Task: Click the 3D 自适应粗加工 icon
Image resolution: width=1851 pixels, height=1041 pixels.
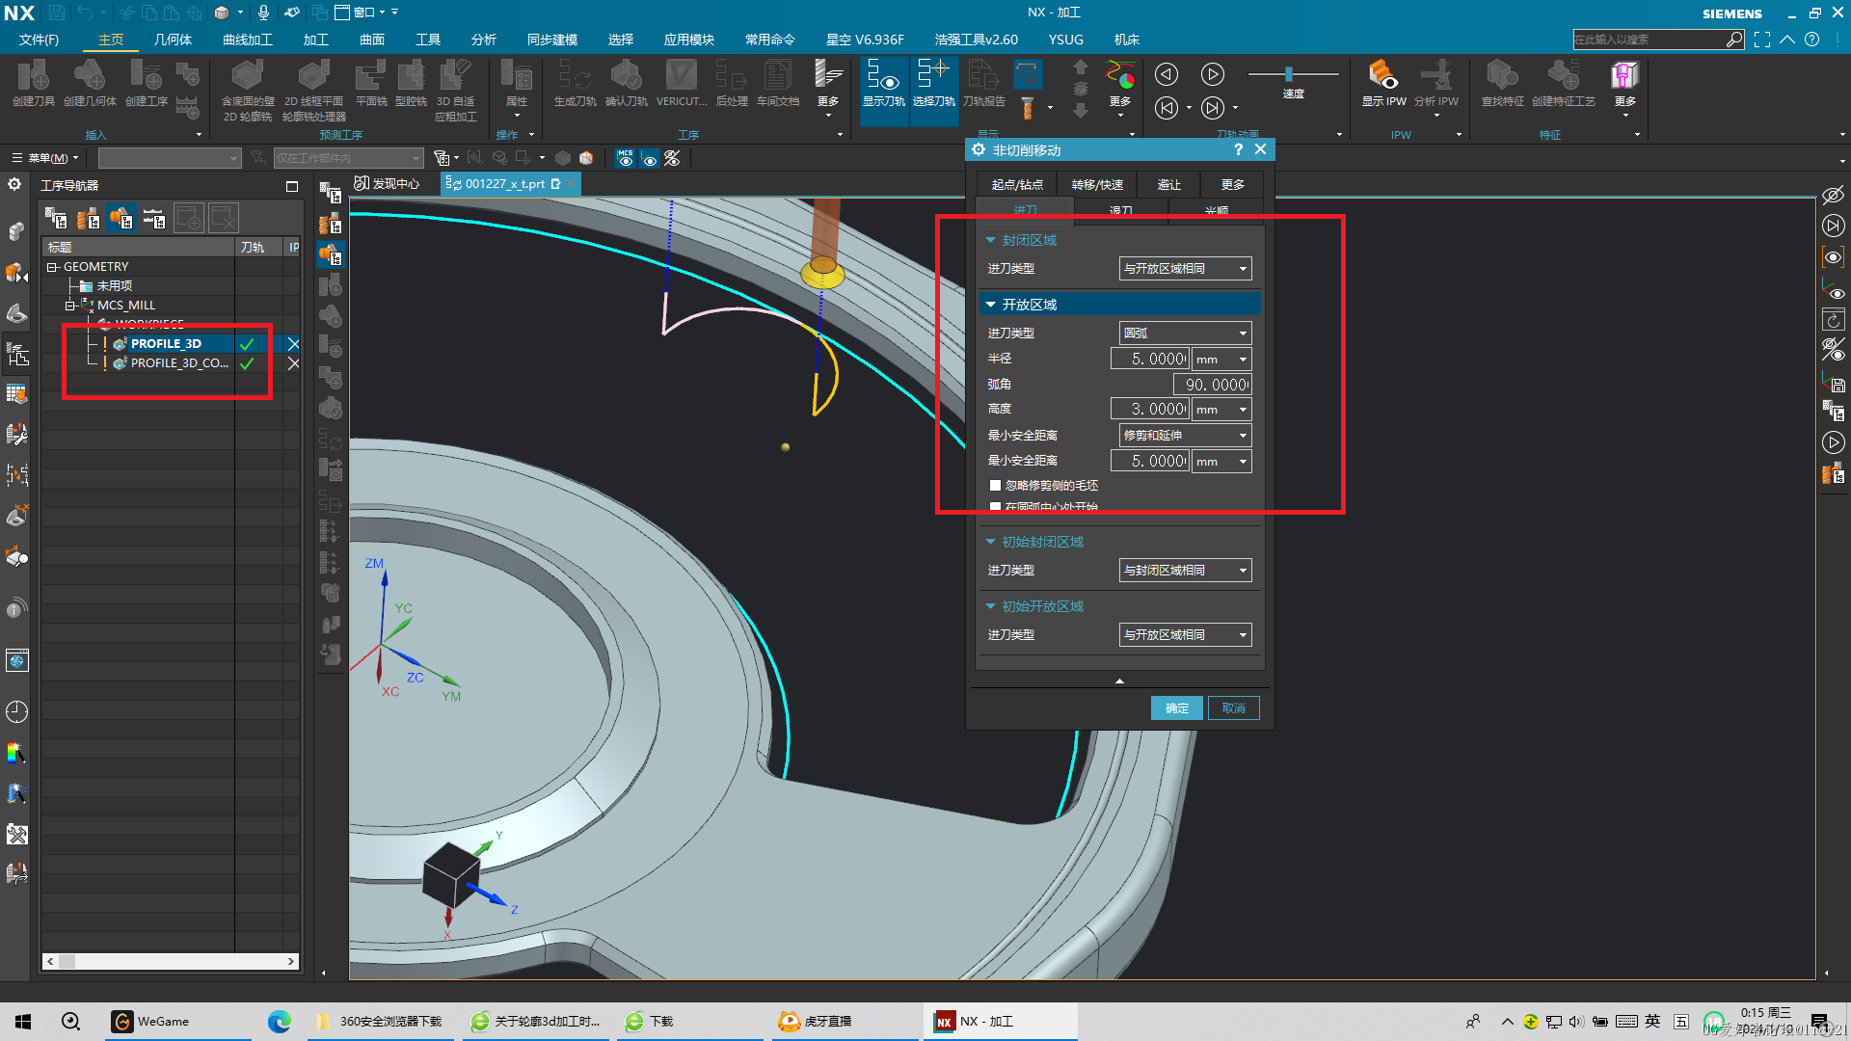Action: click(455, 91)
